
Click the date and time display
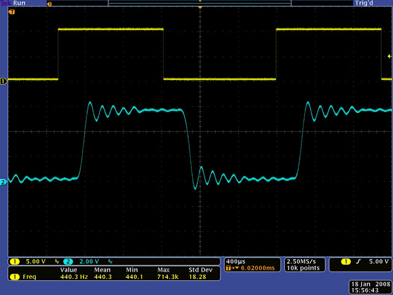coord(367,286)
